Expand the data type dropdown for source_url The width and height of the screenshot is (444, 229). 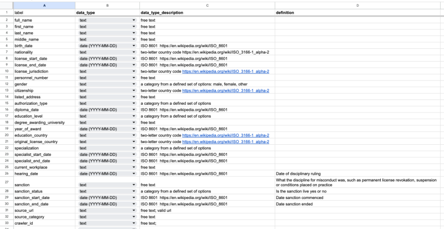[x=134, y=210]
